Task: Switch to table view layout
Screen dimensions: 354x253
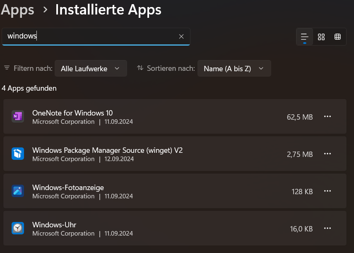Action: point(337,37)
